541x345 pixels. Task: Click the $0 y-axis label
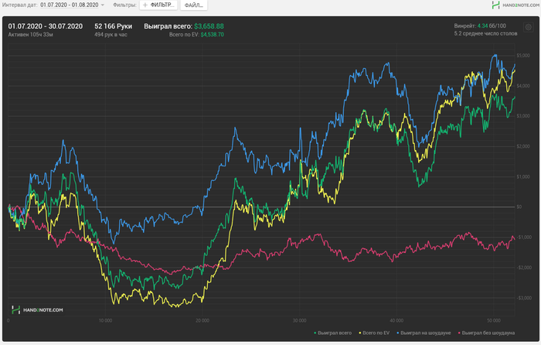coord(519,207)
